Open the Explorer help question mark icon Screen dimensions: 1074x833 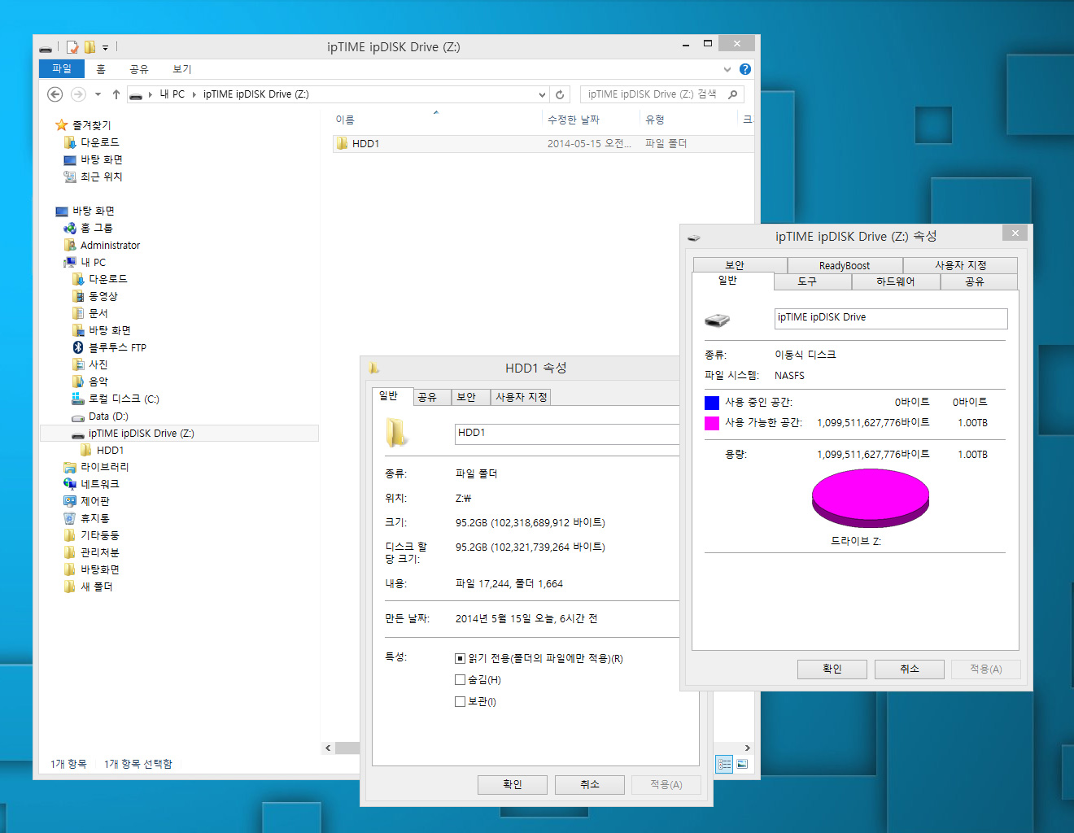pyautogui.click(x=744, y=69)
